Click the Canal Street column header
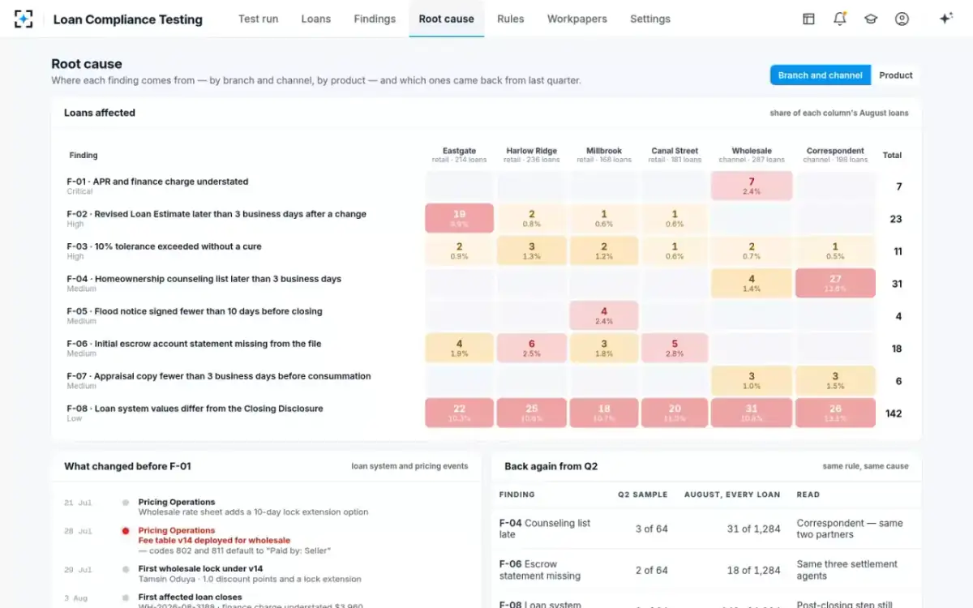The height and width of the screenshot is (608, 973). click(675, 155)
